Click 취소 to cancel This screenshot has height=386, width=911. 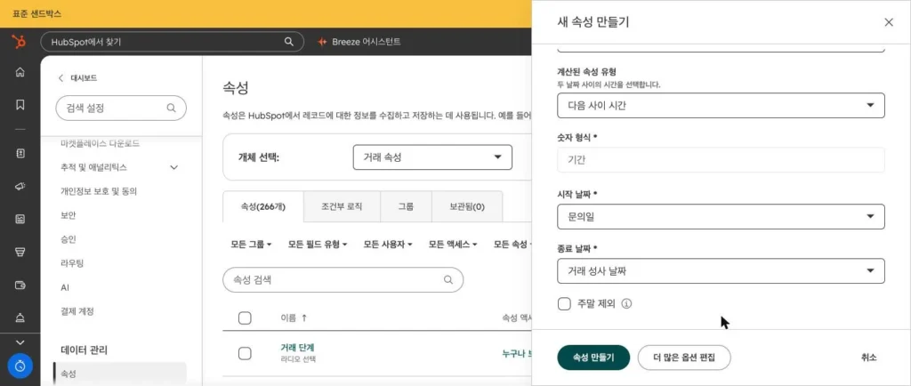coord(869,358)
